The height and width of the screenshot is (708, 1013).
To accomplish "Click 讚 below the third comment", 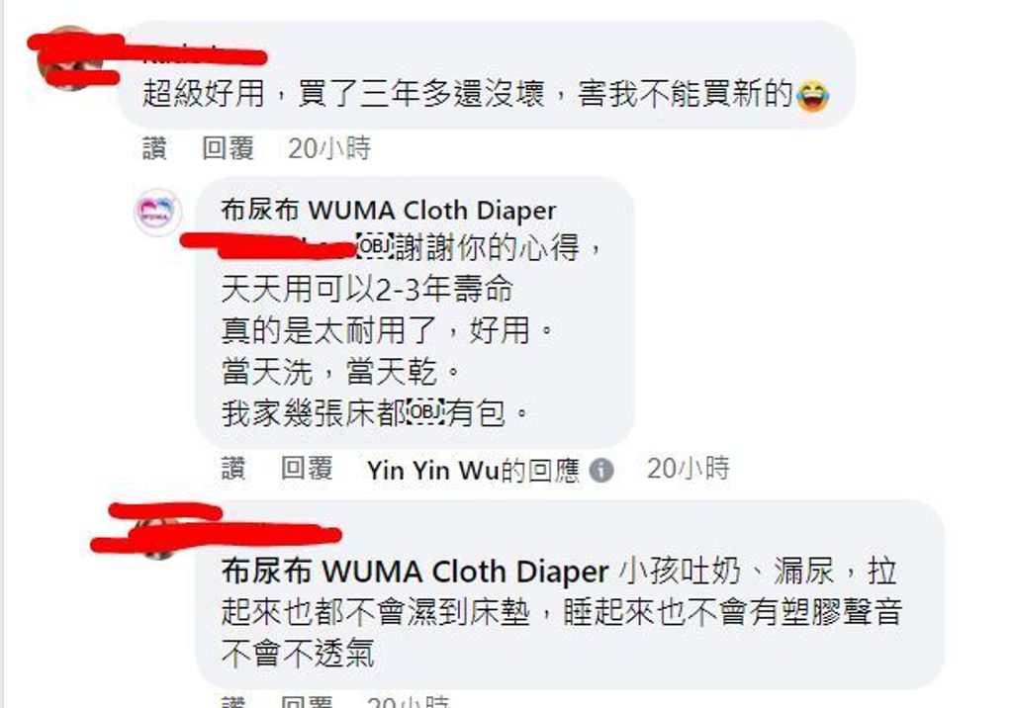I will pos(233,701).
